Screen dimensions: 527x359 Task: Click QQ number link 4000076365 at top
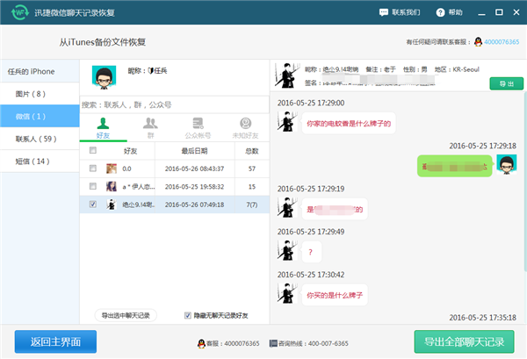pyautogui.click(x=501, y=41)
